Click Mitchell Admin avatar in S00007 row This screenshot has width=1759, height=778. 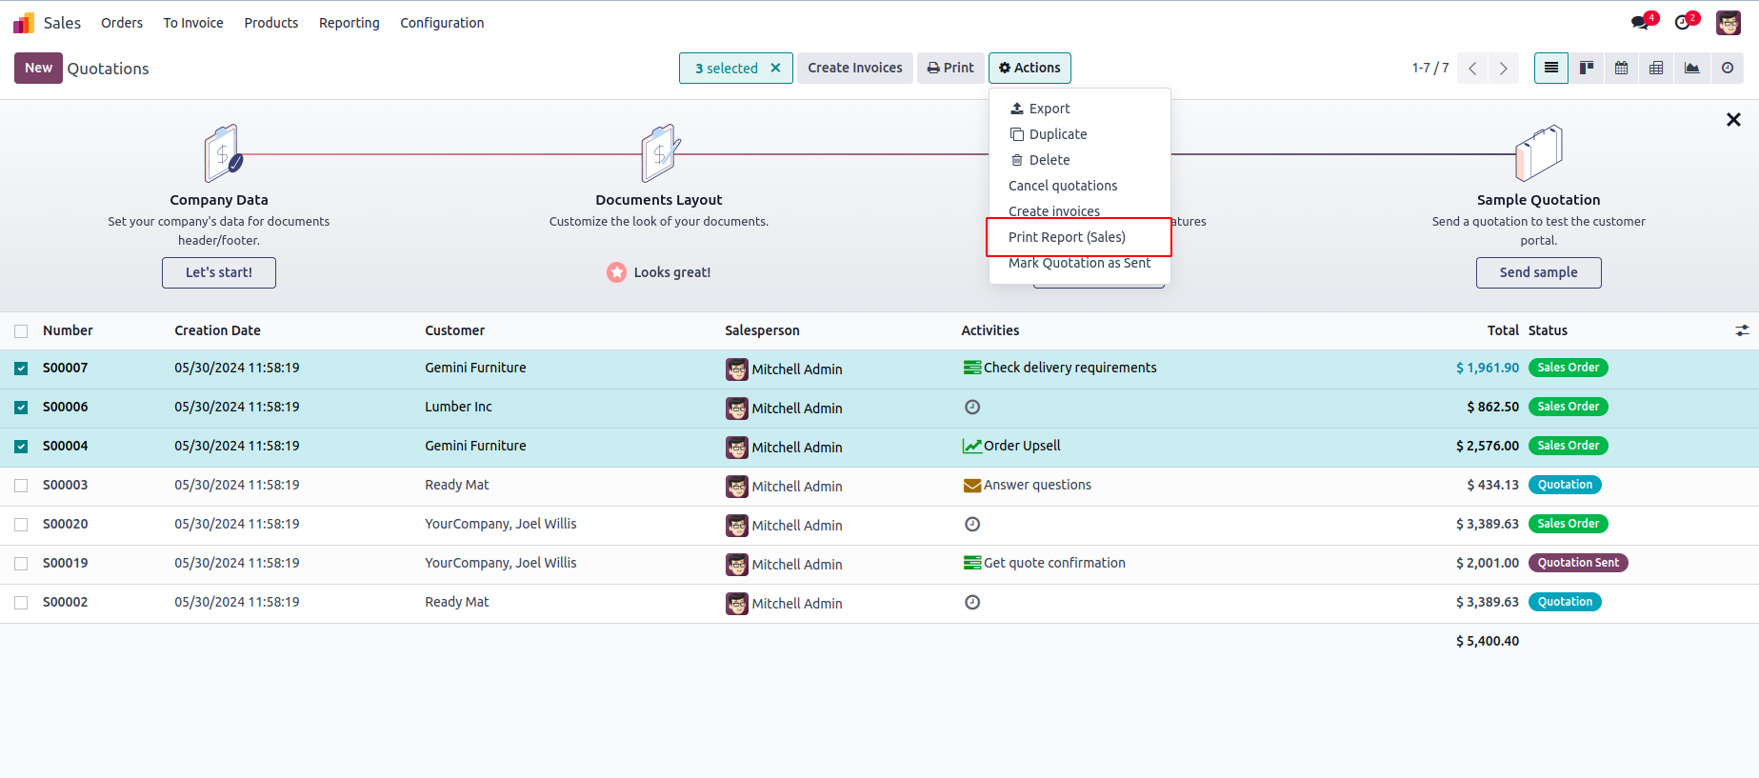click(x=737, y=369)
